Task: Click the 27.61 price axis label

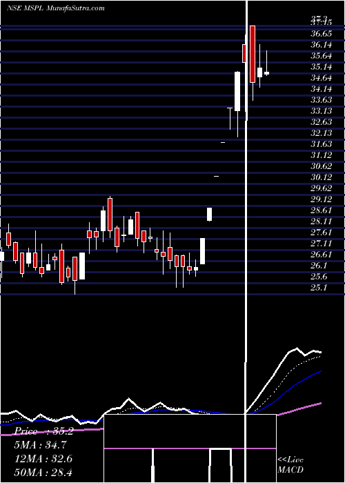Action: pyautogui.click(x=322, y=233)
